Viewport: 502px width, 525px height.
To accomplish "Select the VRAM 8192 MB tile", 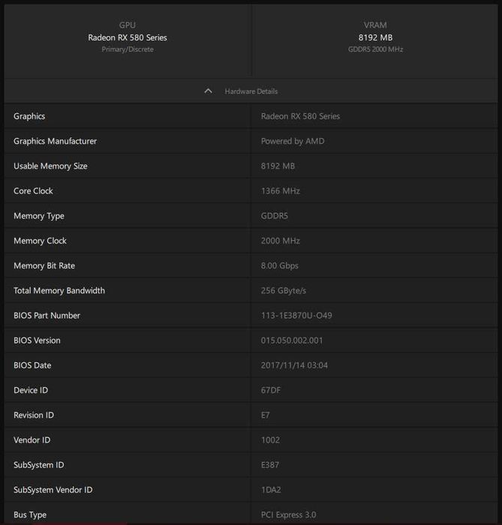I will click(x=376, y=37).
